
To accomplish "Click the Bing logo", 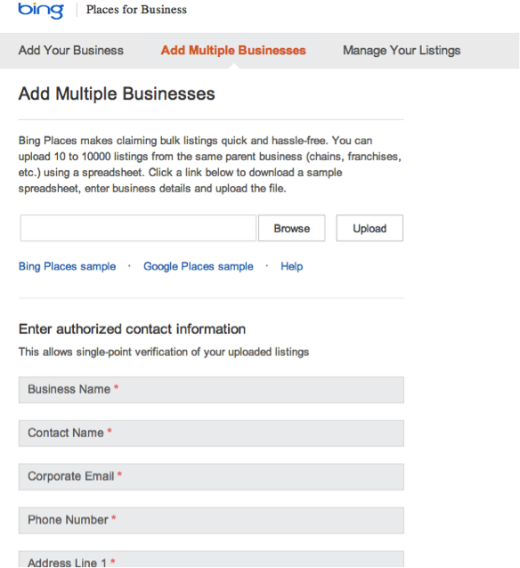I will coord(41,10).
